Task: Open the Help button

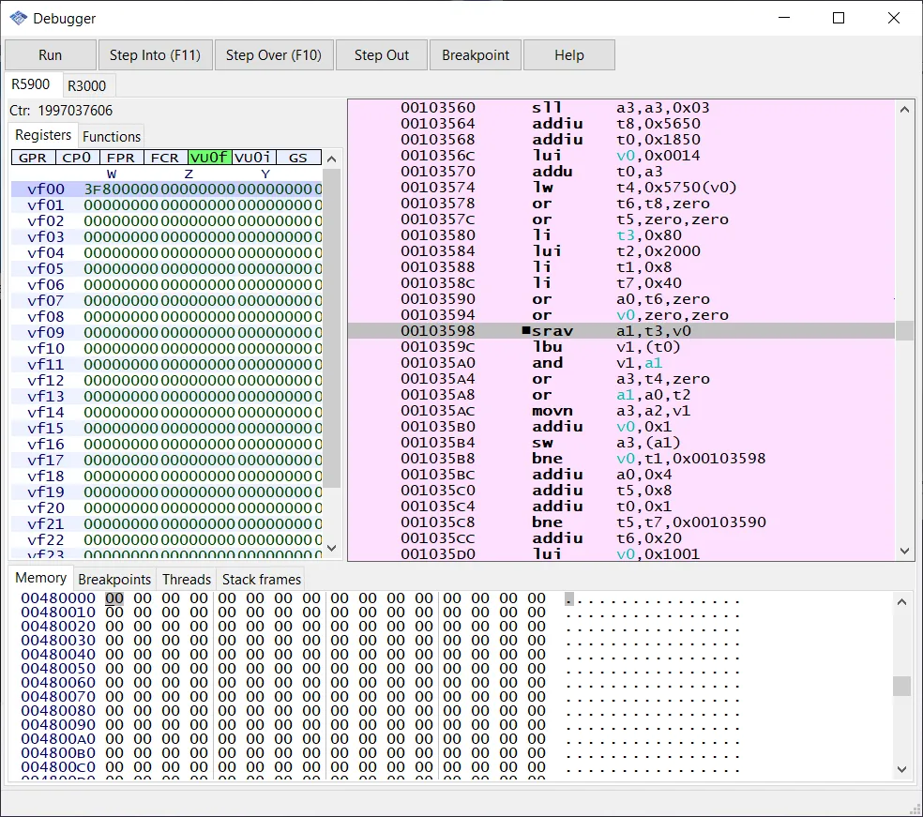Action: click(568, 55)
